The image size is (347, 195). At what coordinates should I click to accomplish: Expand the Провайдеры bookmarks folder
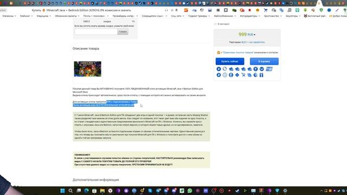click(x=125, y=16)
